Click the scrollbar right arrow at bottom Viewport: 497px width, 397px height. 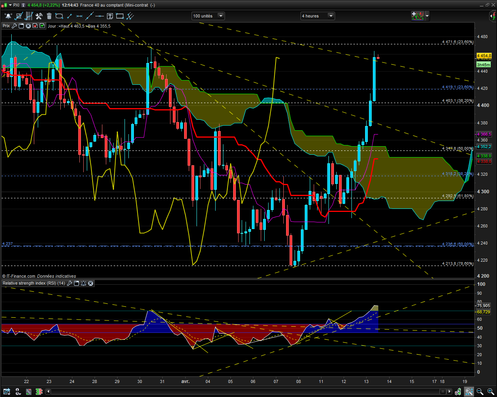pos(450,392)
